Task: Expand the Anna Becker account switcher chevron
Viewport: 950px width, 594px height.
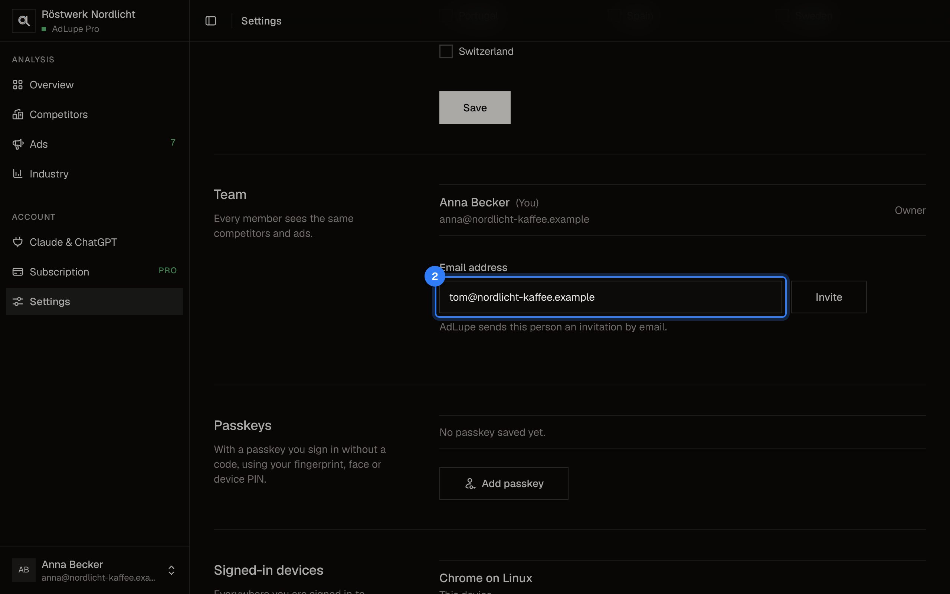Action: 171,570
